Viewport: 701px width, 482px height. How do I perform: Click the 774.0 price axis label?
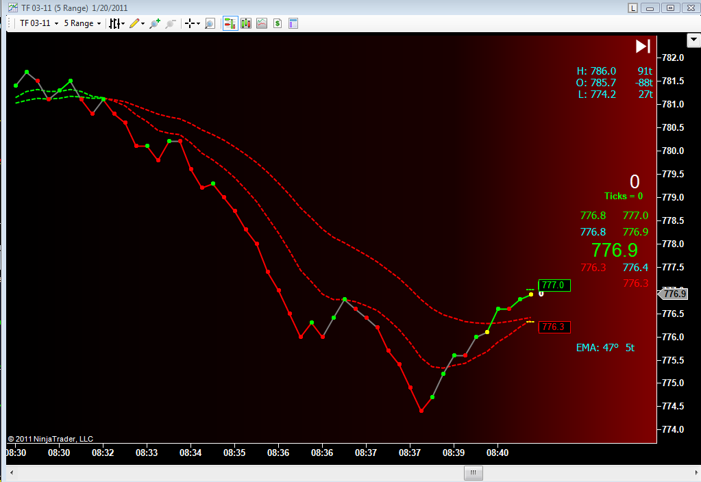click(x=673, y=429)
